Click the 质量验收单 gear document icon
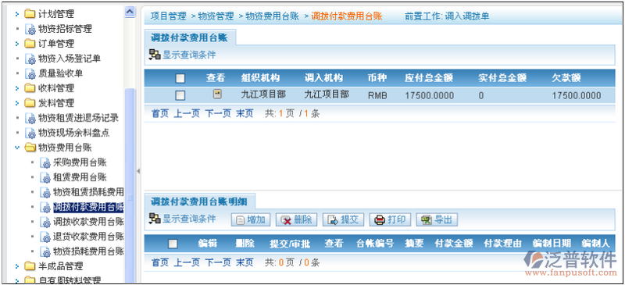 coord(30,73)
